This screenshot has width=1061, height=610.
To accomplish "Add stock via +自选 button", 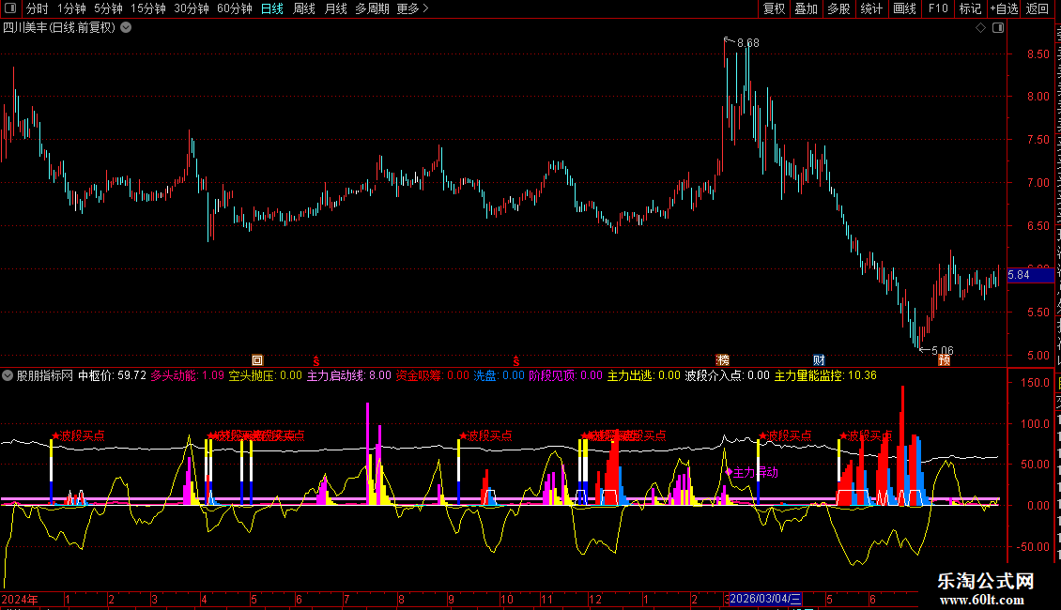I will (x=1004, y=8).
